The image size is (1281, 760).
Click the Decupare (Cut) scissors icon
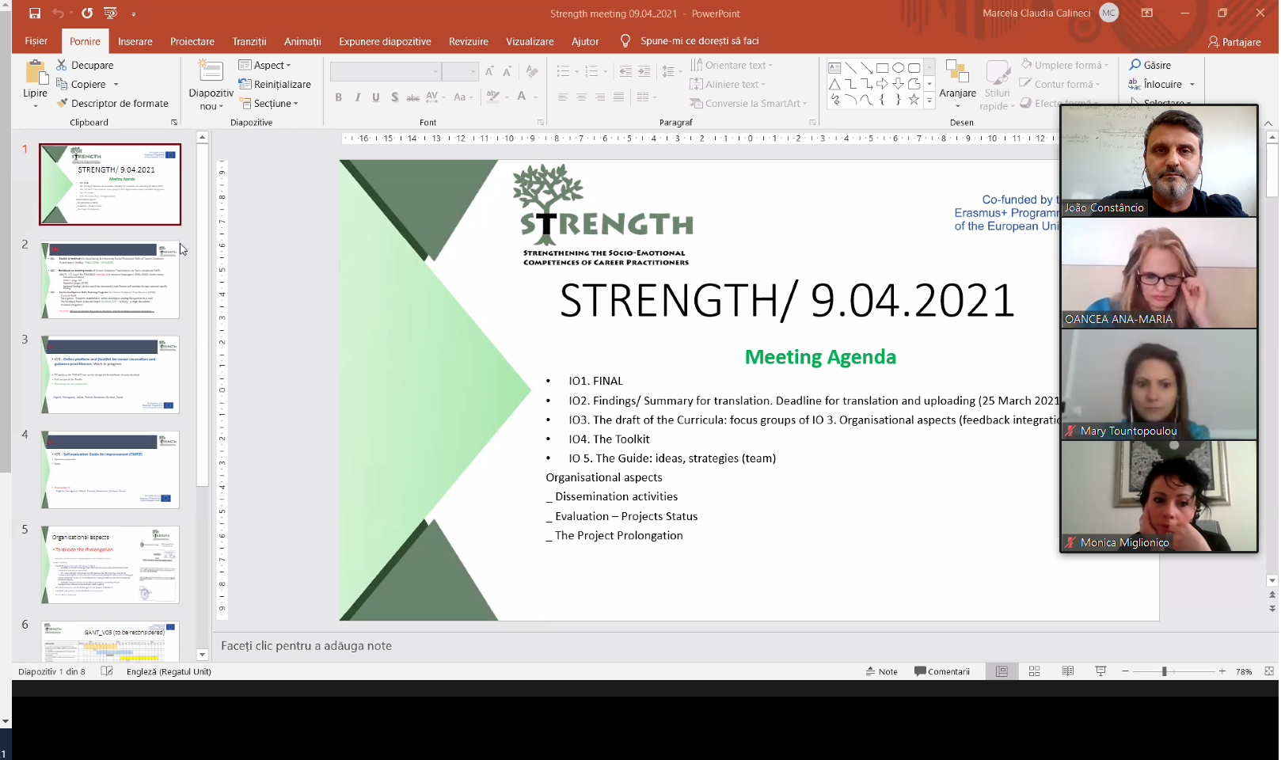pos(62,64)
